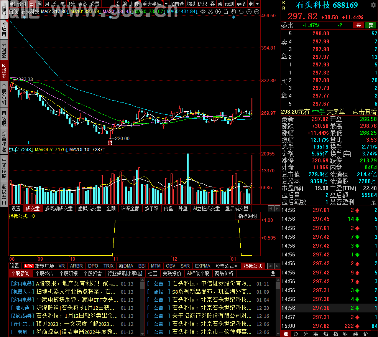Open the 指标广场 tab with NEW badge
This screenshot has height=337, width=378.
(39, 266)
